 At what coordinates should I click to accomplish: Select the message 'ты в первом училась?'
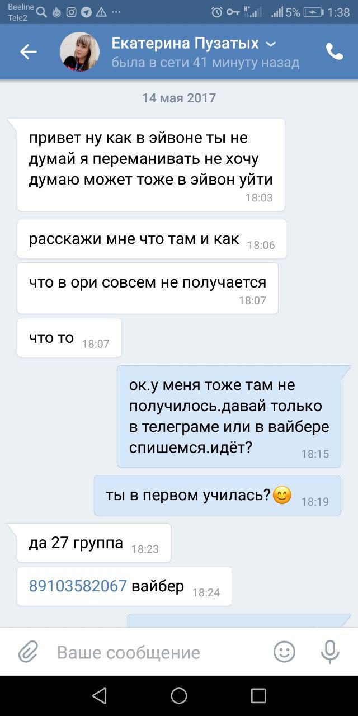217,495
